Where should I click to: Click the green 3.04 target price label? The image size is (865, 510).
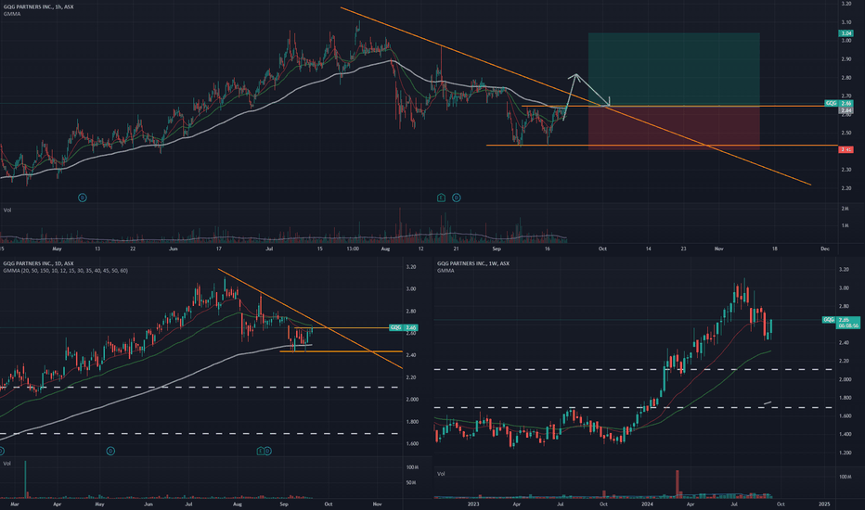coord(846,33)
